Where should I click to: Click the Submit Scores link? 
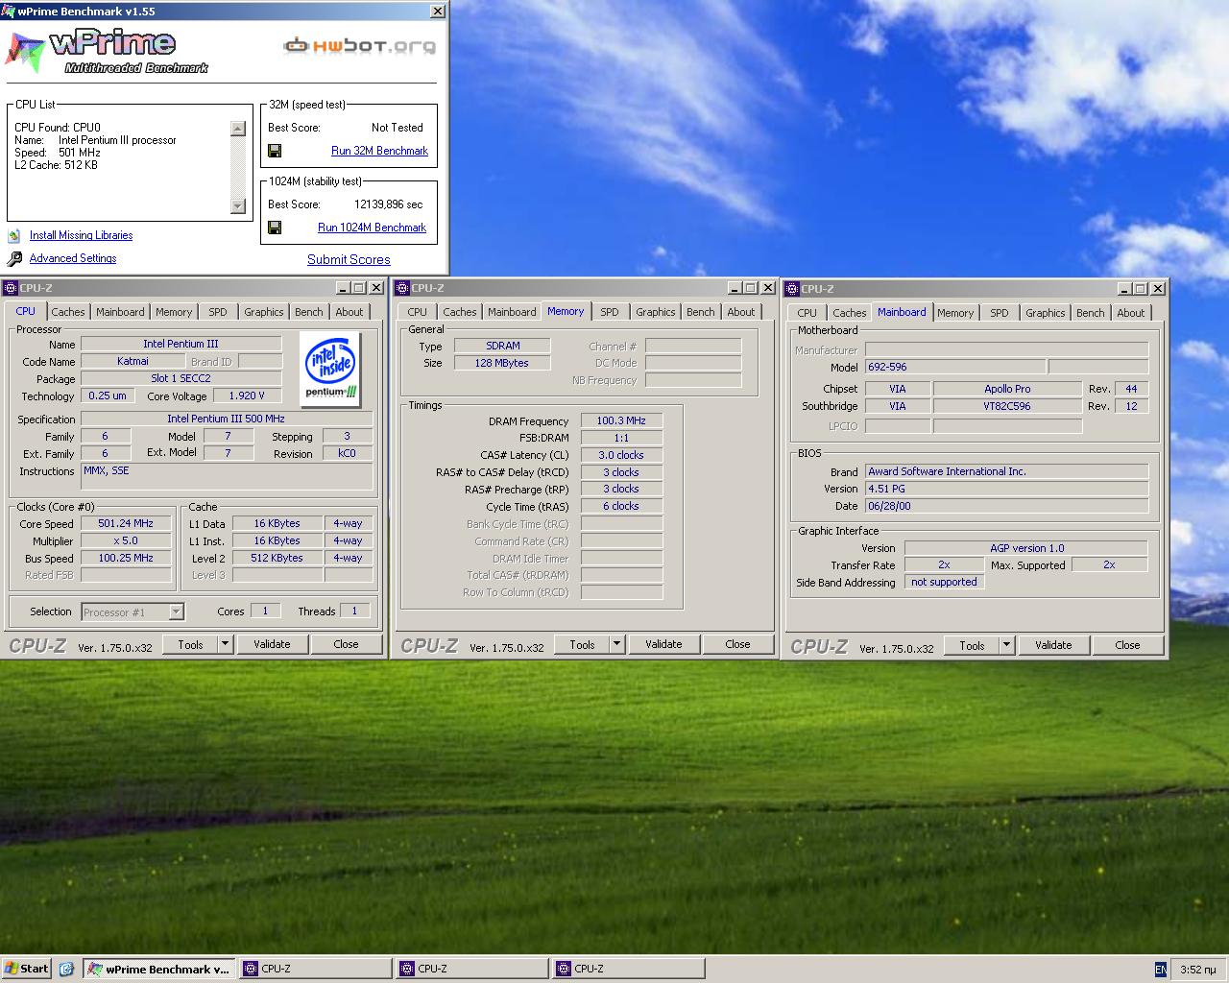(349, 259)
